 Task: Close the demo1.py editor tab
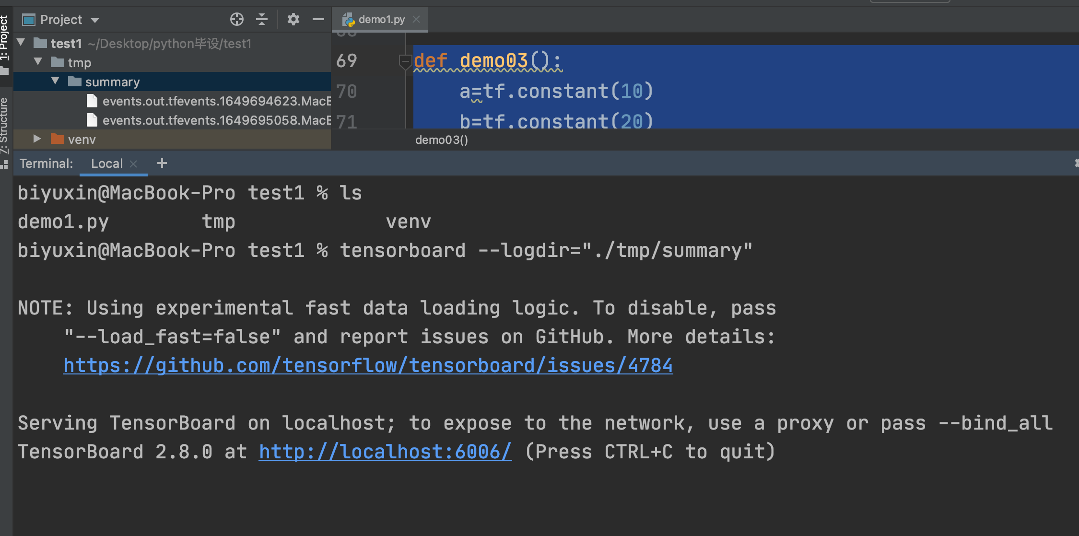[x=416, y=19]
